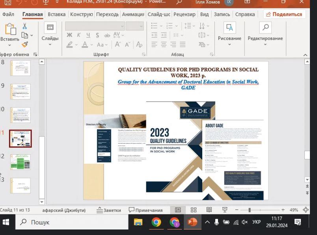Align text left
This screenshot has height=235, width=317.
tap(154, 44)
